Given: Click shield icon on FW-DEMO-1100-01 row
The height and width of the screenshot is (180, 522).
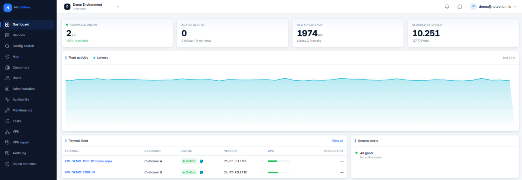Looking at the screenshot, I should coord(201,161).
